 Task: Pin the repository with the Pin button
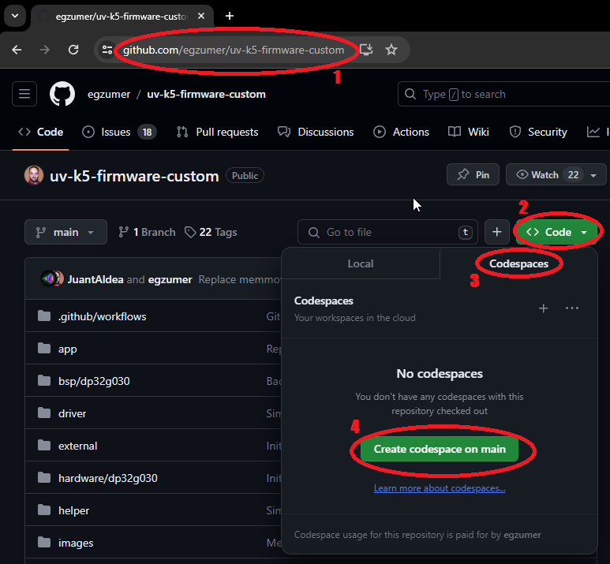coord(473,175)
